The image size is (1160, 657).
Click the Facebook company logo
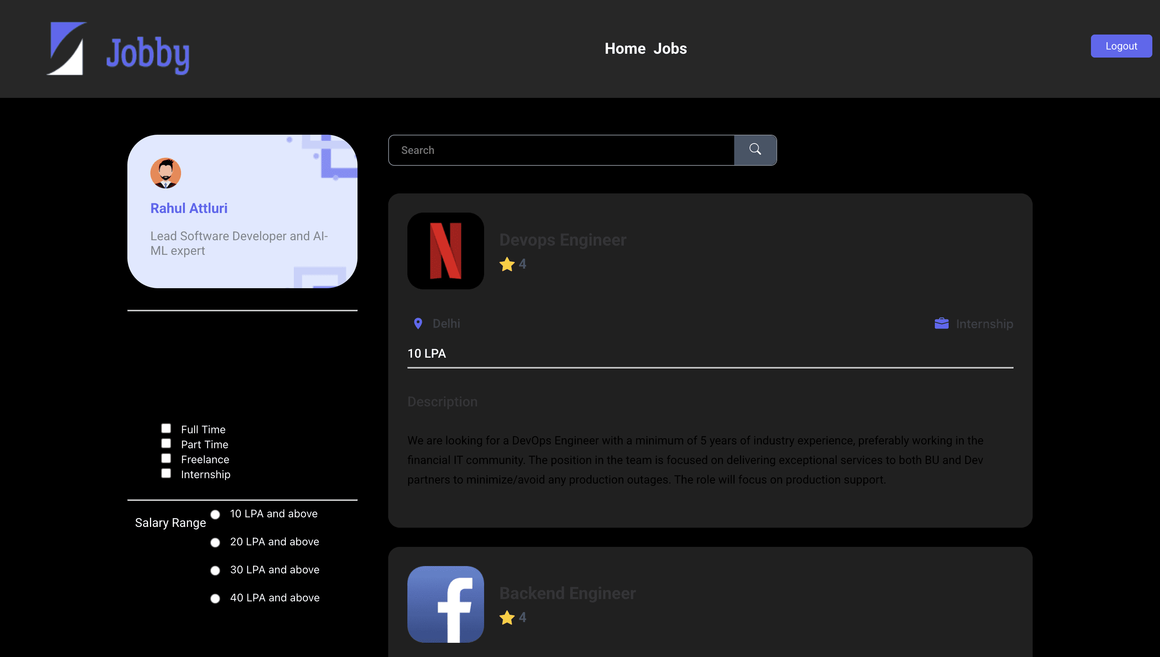point(445,604)
